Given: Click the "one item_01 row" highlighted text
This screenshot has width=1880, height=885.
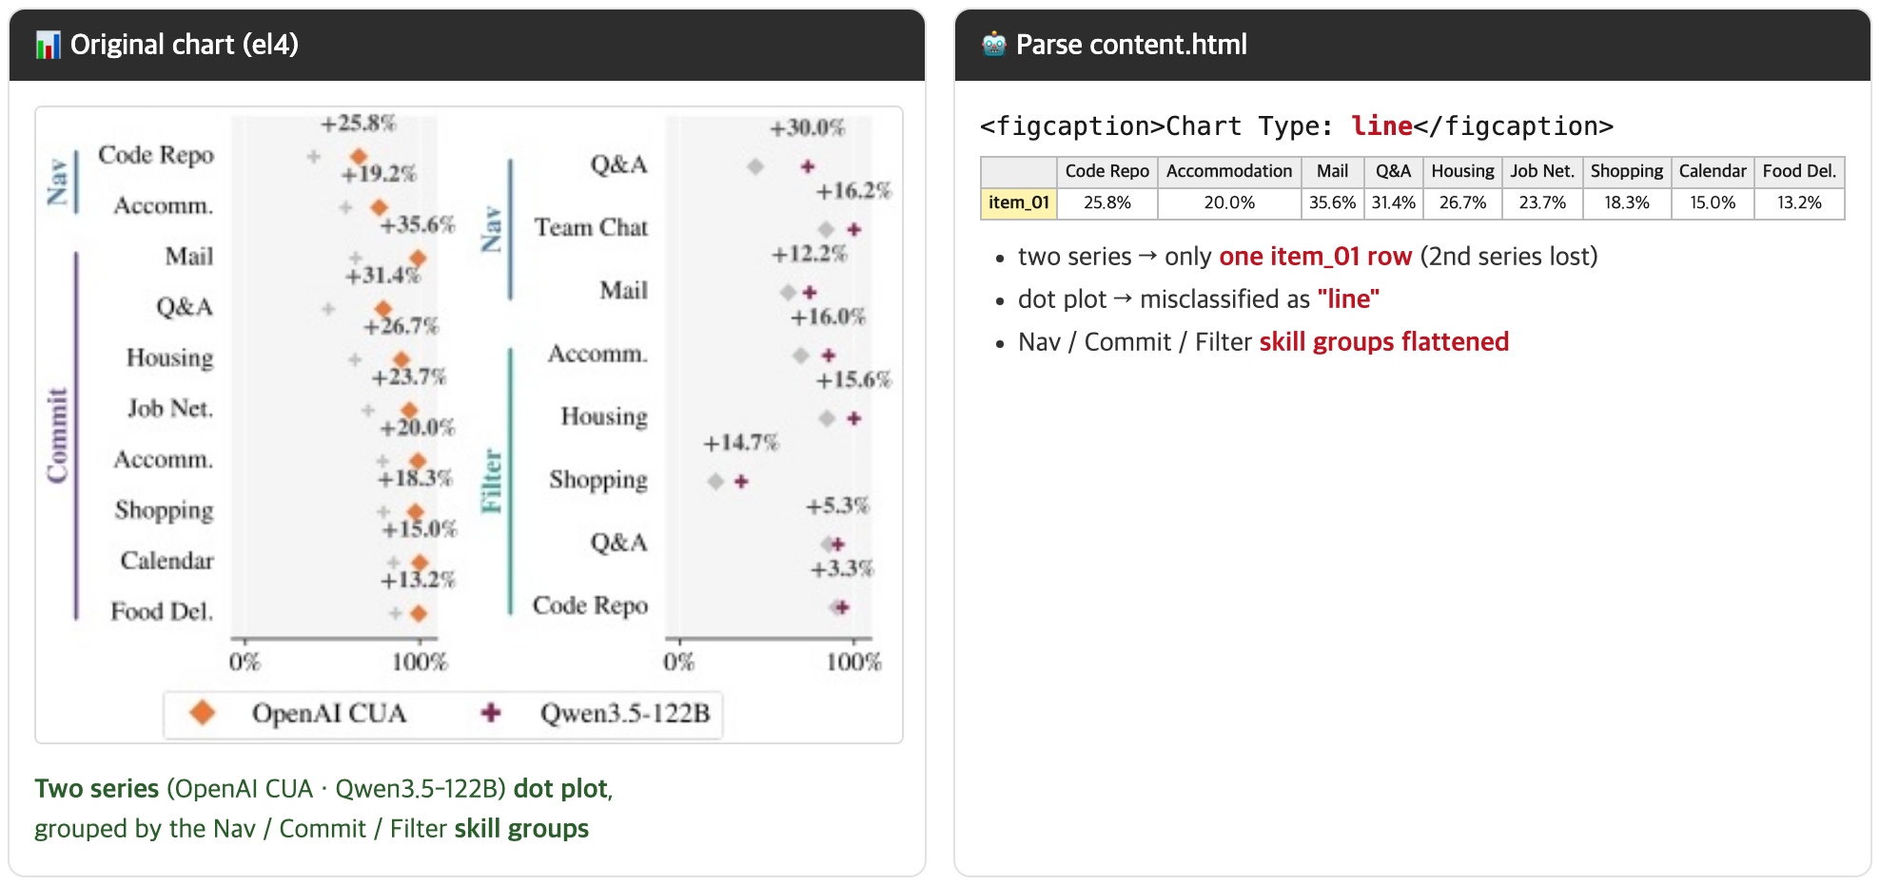Looking at the screenshot, I should coord(1316,256).
